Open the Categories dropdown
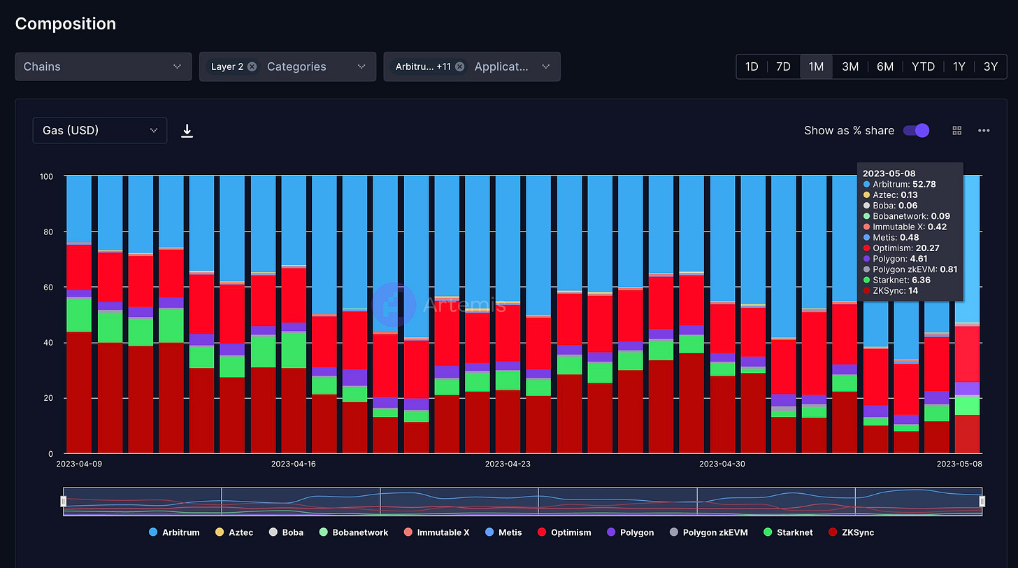1018x568 pixels. click(361, 66)
